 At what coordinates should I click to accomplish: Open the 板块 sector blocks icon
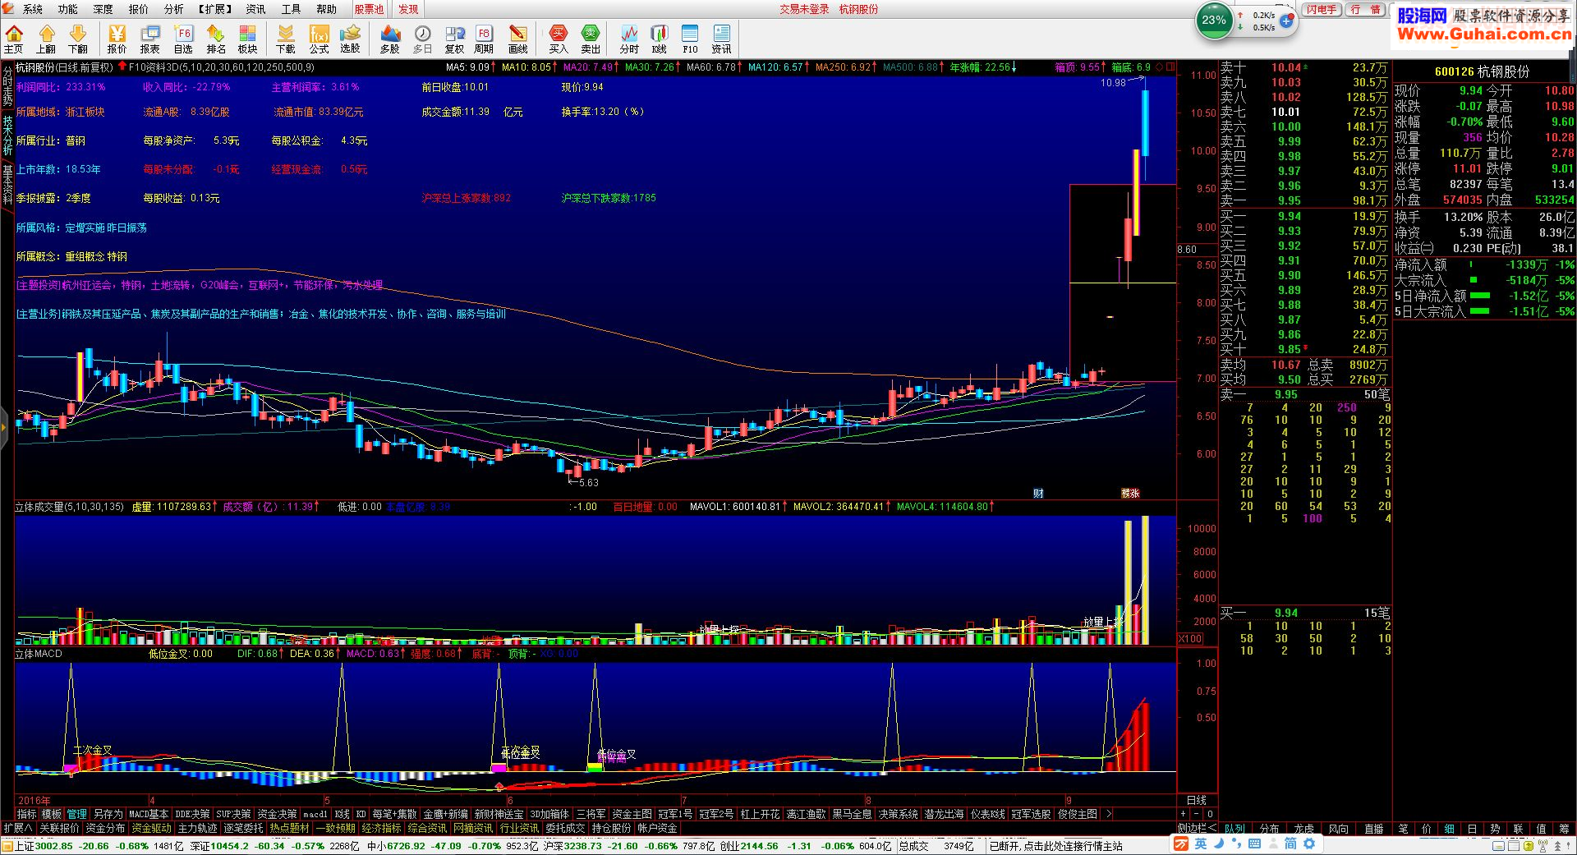click(247, 39)
